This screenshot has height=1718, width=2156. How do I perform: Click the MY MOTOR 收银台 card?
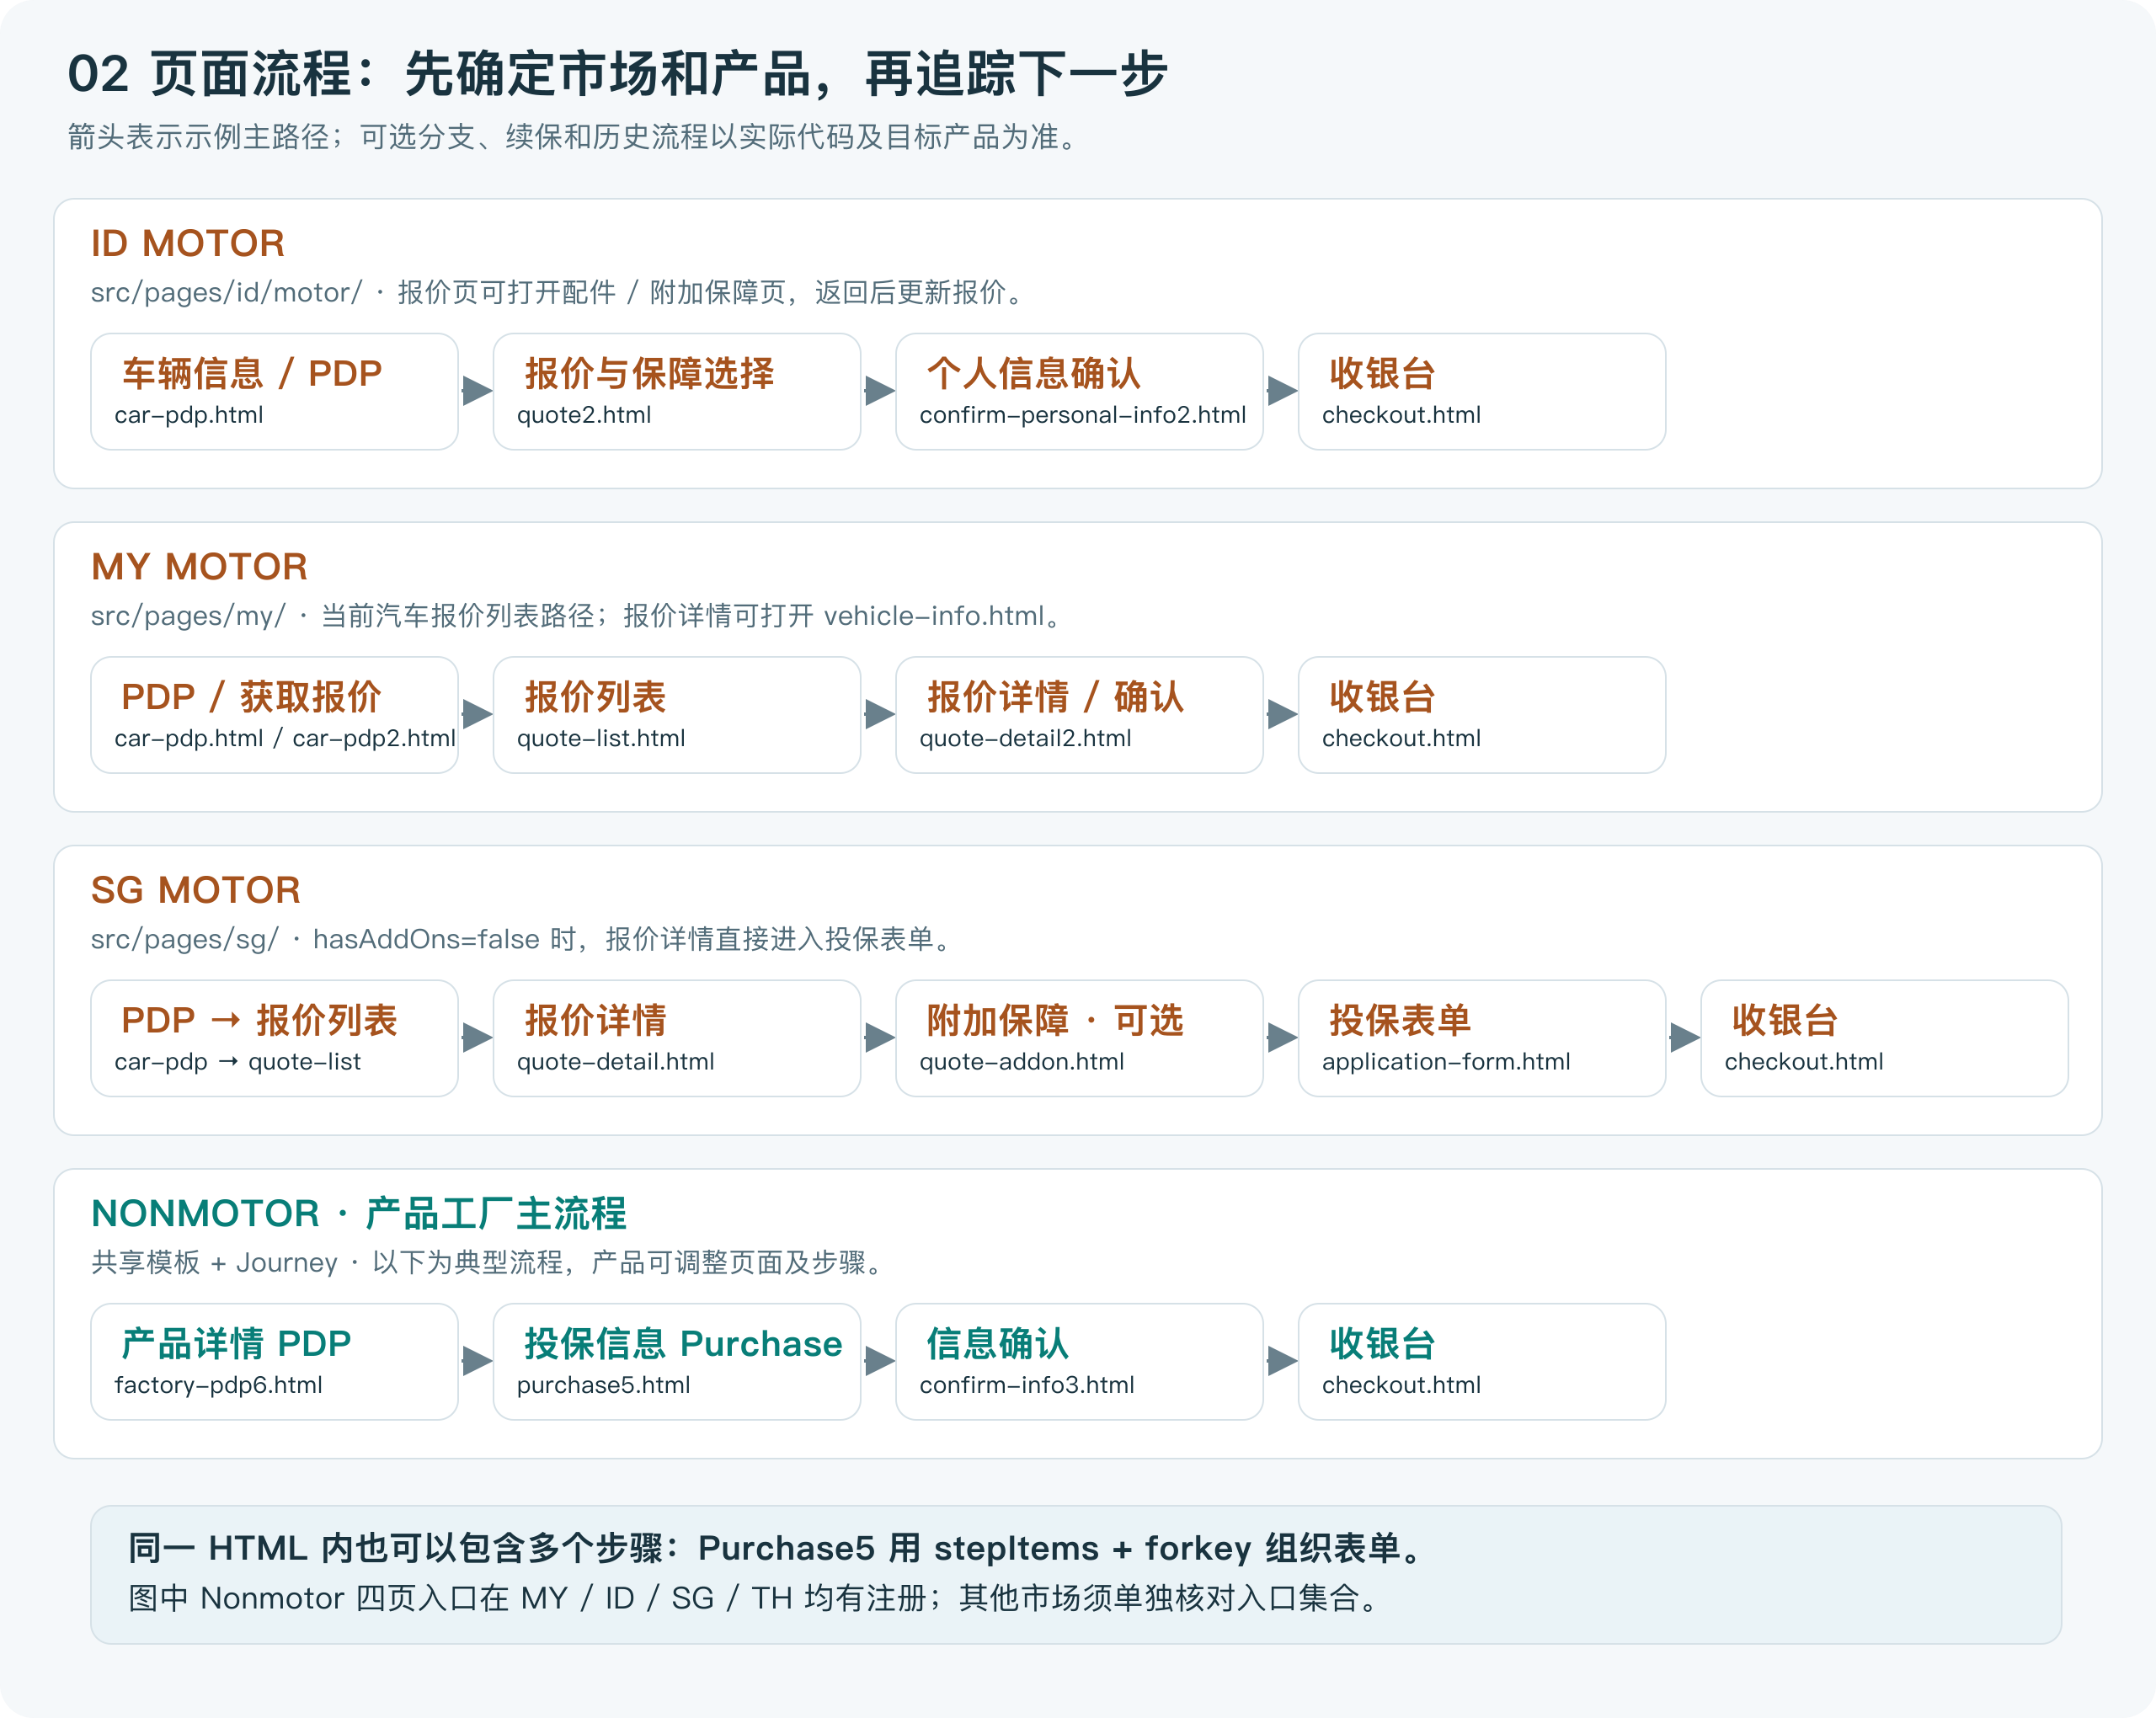[1482, 714]
